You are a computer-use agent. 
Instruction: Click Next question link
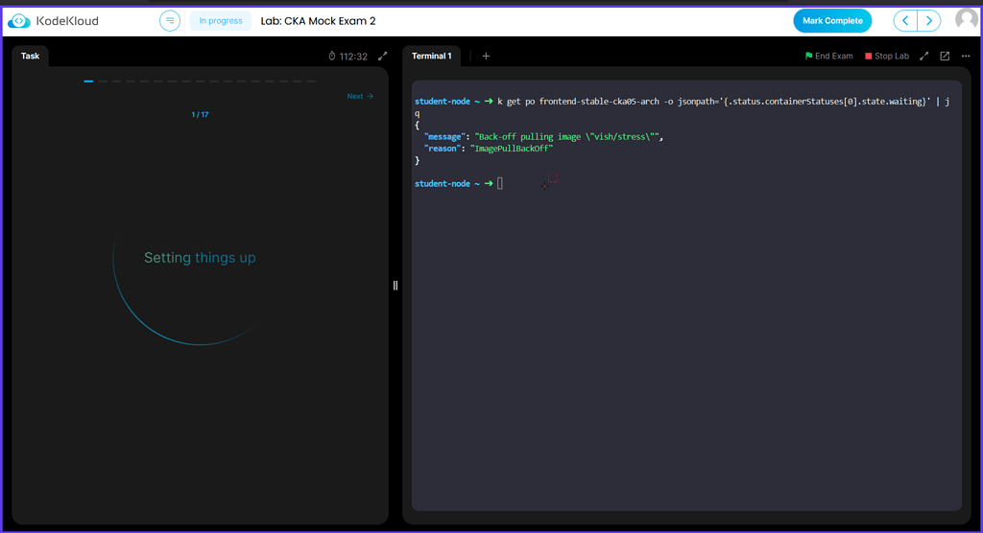[x=360, y=96]
